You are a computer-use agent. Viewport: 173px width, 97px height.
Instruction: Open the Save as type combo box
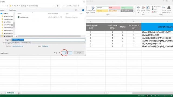(48, 43)
